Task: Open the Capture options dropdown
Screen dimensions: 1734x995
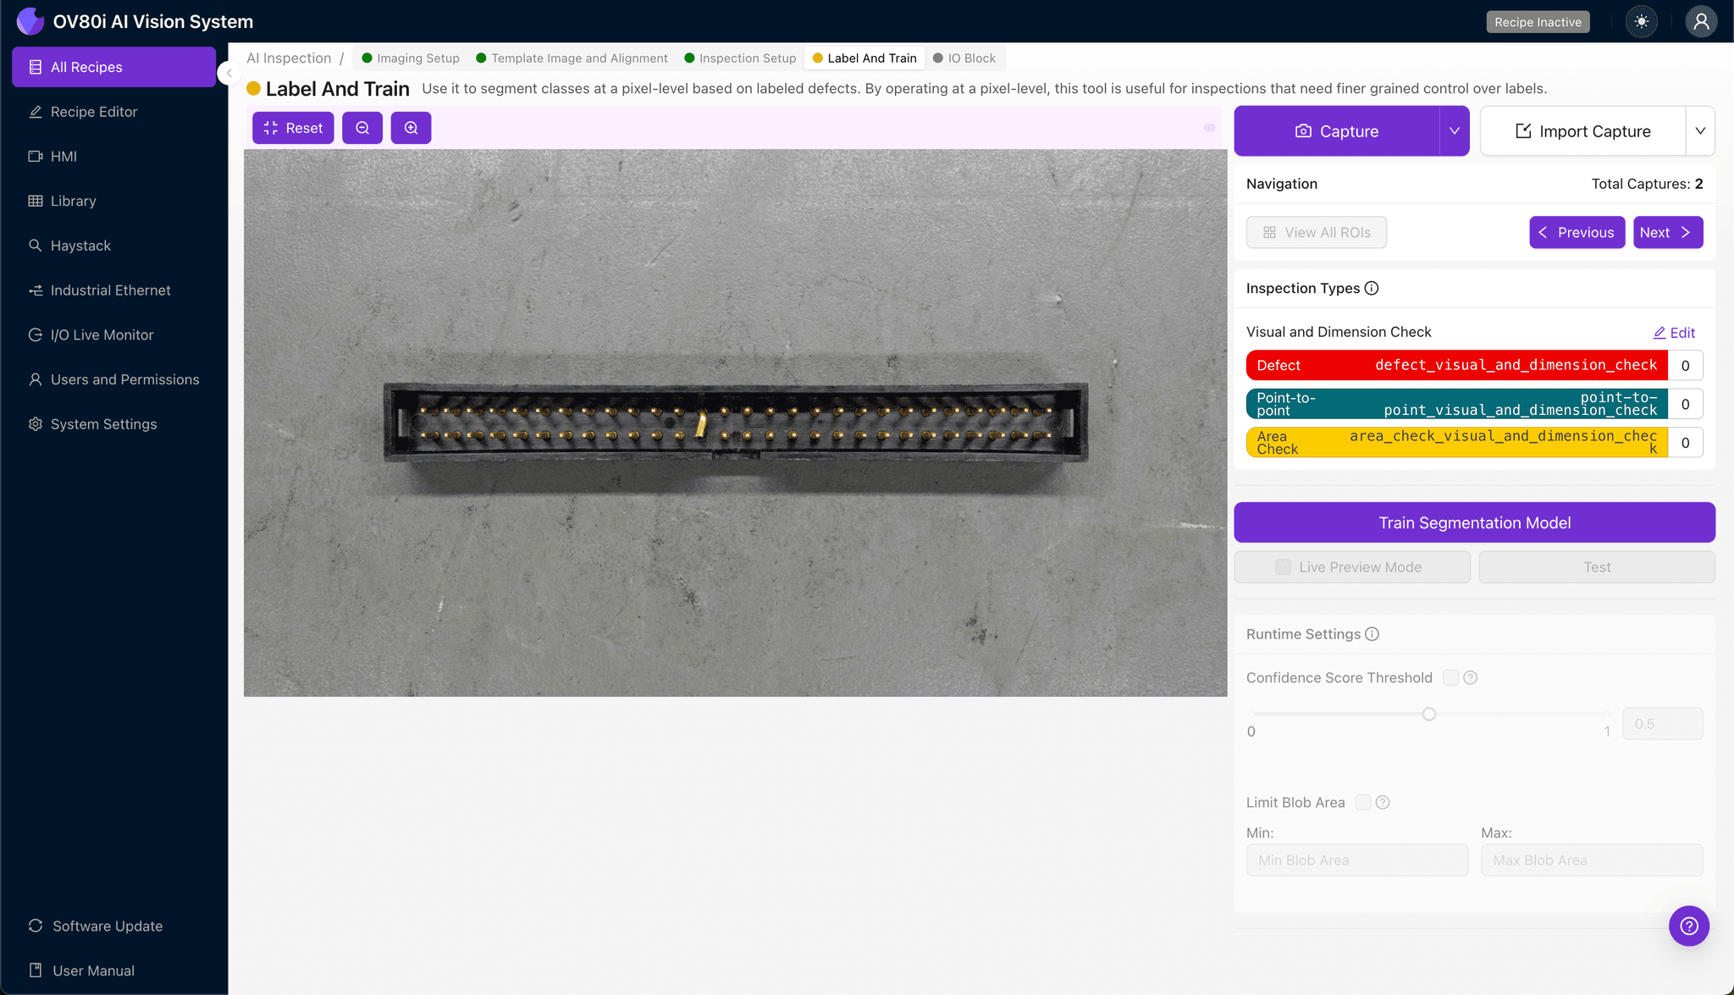Action: coord(1454,130)
